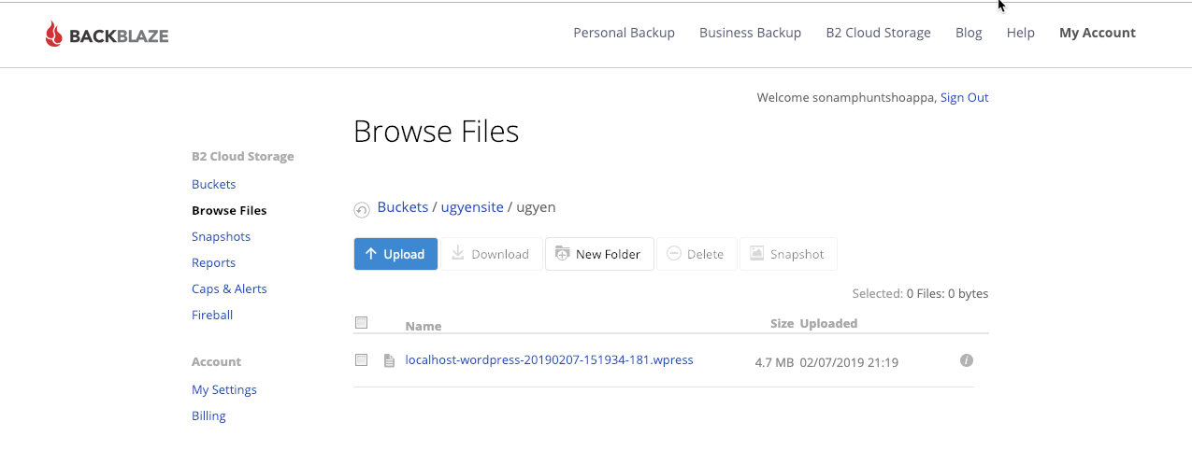Screen dimensions: 1192x464
Task: Open Business Backup in top navigation
Action: point(750,33)
